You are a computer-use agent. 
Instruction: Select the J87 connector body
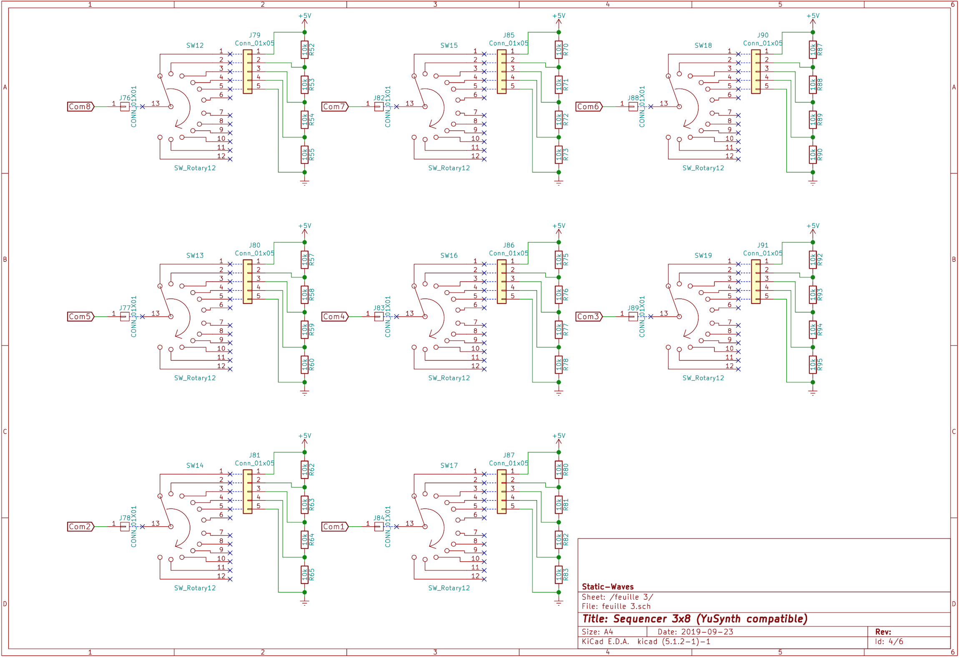(502, 492)
